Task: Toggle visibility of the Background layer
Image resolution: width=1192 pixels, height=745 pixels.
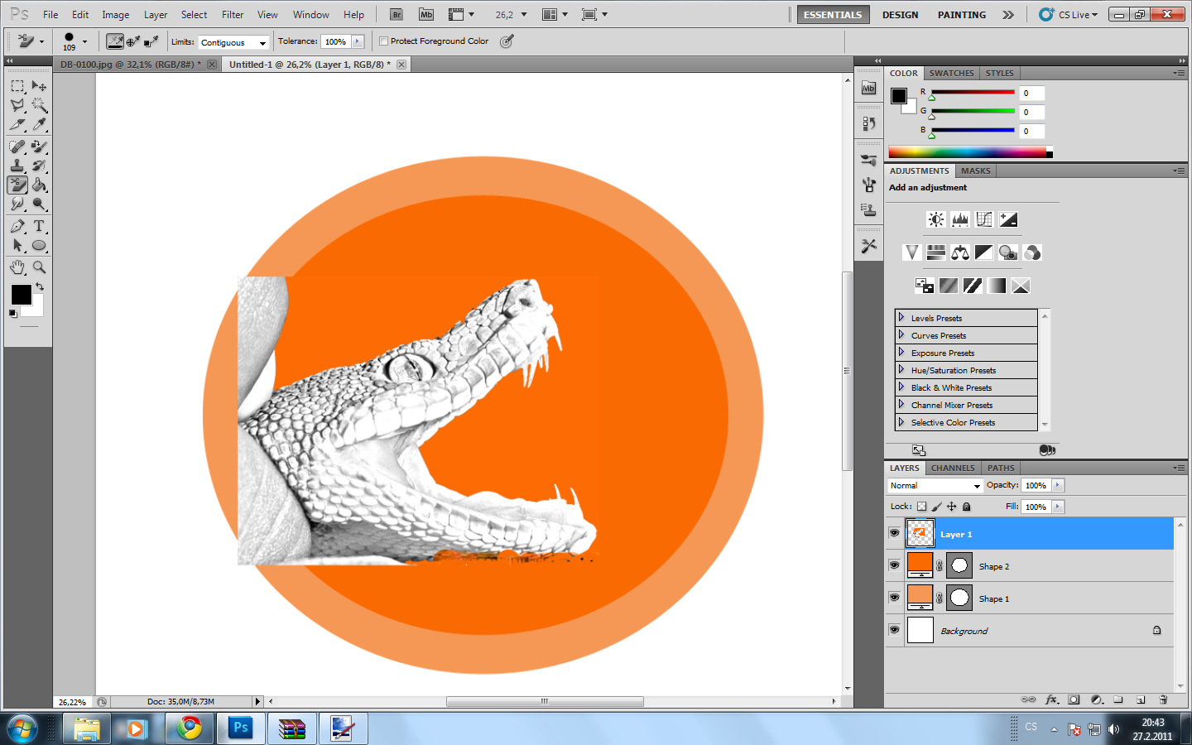Action: pyautogui.click(x=894, y=630)
